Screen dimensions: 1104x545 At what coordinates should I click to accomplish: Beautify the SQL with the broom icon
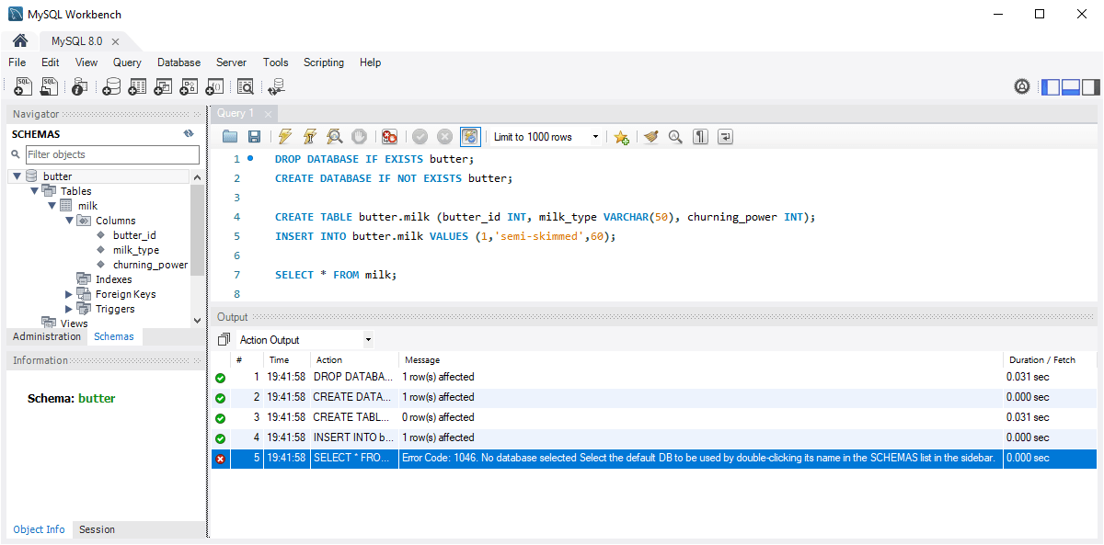651,136
